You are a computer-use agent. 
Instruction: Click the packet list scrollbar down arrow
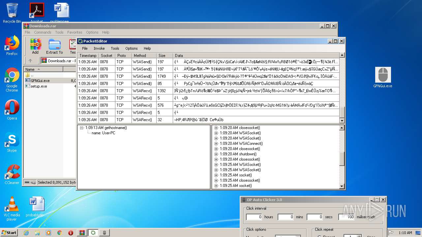click(342, 121)
